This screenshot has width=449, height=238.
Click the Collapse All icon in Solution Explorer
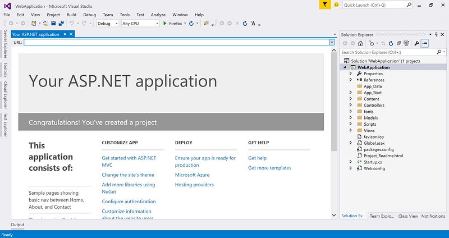[398, 44]
